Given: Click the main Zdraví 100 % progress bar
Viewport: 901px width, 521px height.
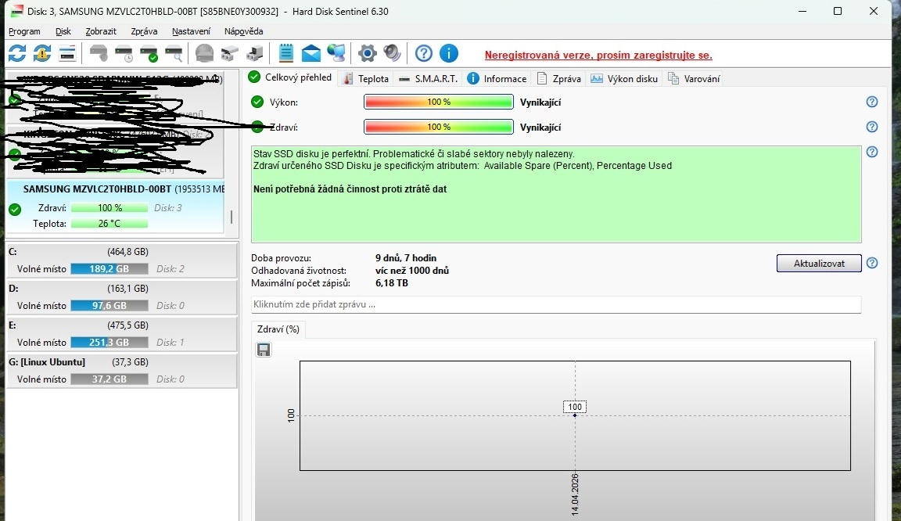Looking at the screenshot, I should point(439,127).
